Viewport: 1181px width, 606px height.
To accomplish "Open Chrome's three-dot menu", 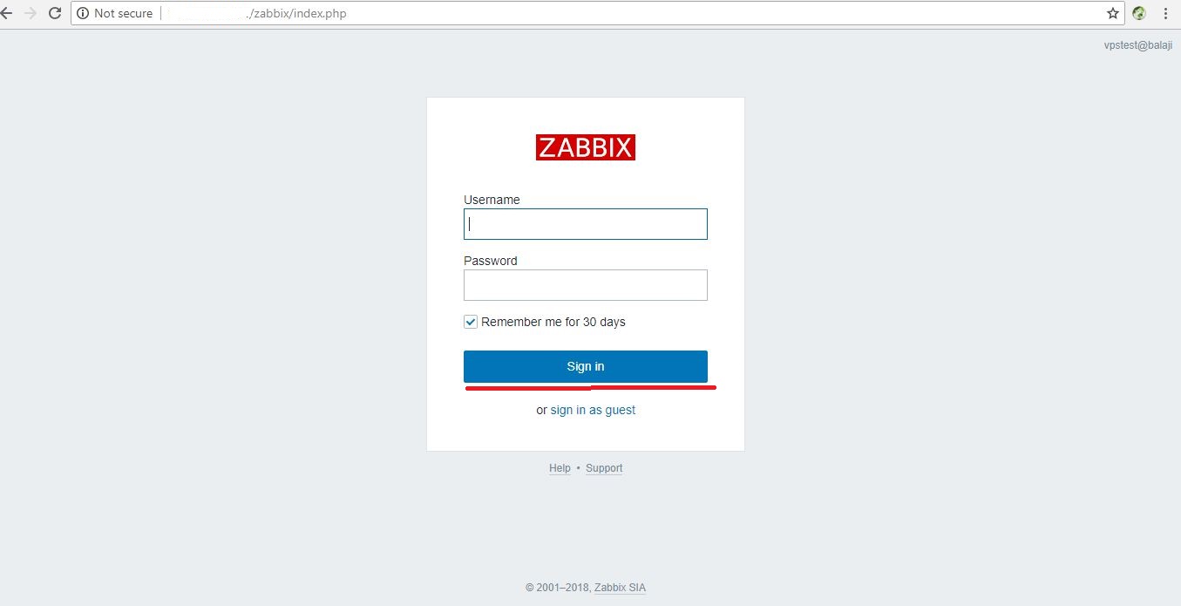I will (x=1165, y=13).
